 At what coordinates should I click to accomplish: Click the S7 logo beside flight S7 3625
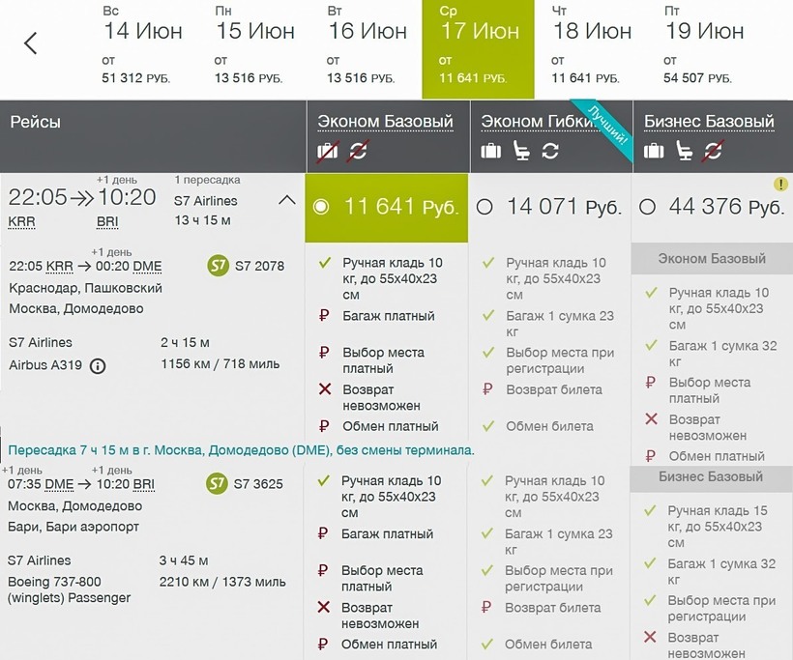pos(218,483)
